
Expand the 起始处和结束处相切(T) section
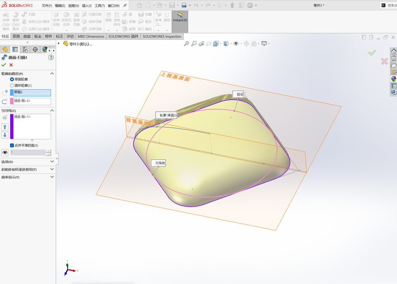(52, 169)
